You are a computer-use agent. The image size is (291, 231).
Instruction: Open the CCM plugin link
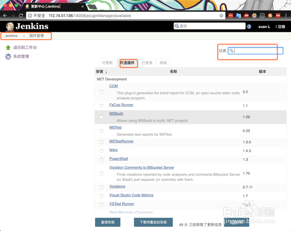[x=113, y=86]
